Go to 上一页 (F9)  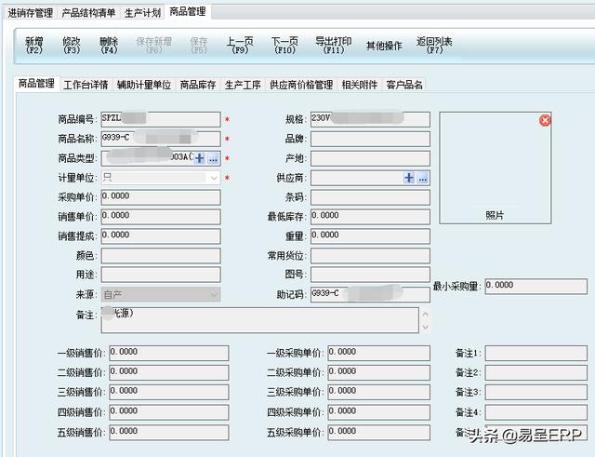[240, 46]
